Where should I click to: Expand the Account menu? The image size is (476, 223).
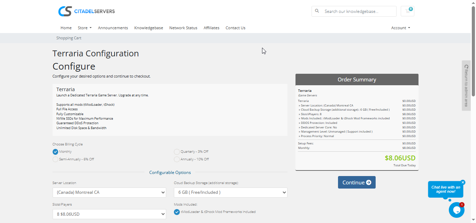click(x=400, y=28)
